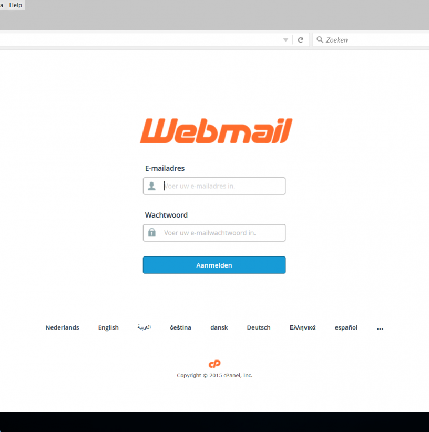Click the orange Webmail logo

[216, 131]
